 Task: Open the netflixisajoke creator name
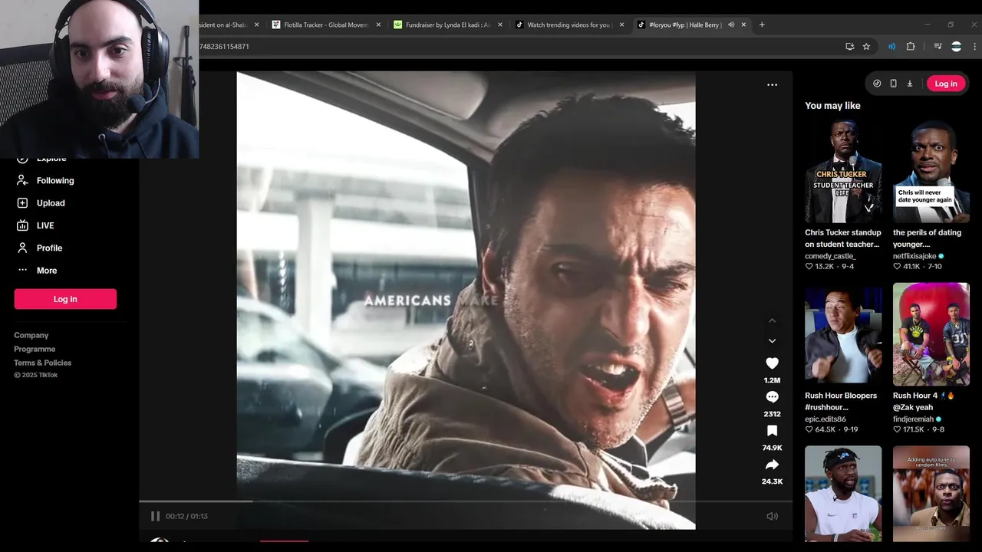pyautogui.click(x=914, y=256)
